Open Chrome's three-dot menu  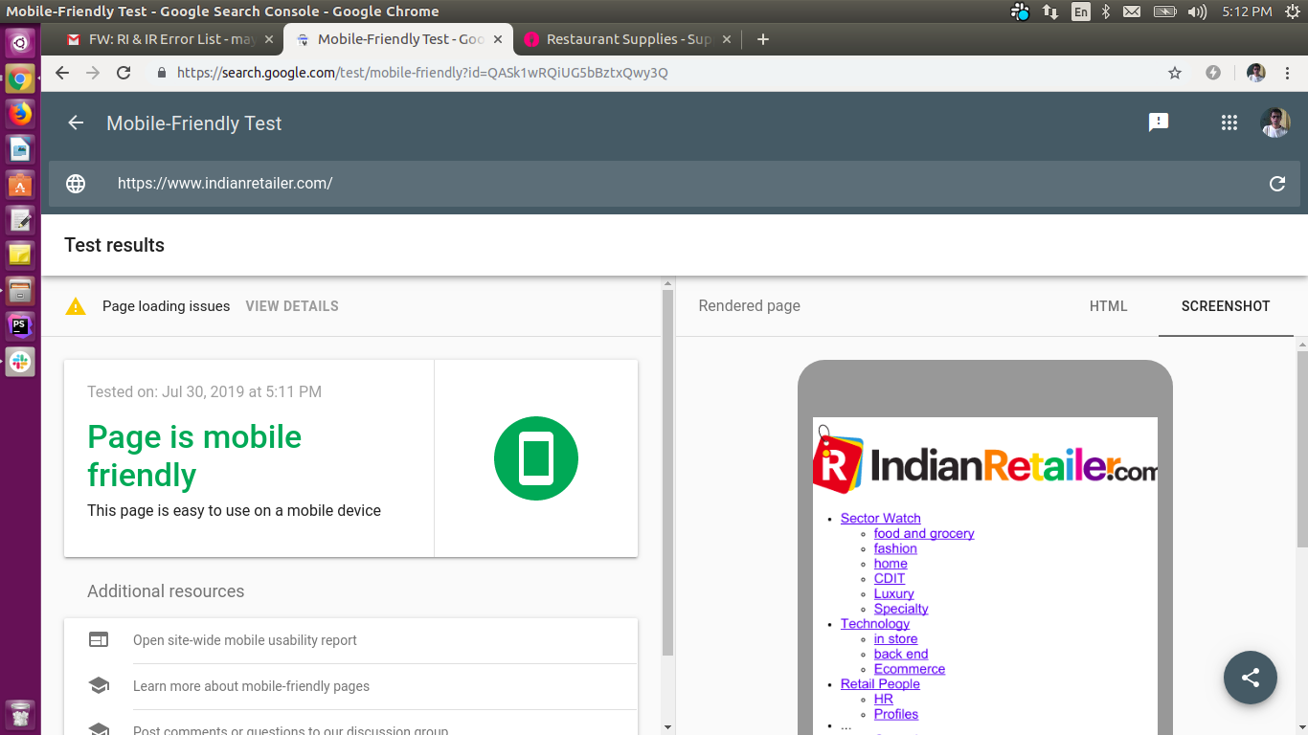[1288, 73]
